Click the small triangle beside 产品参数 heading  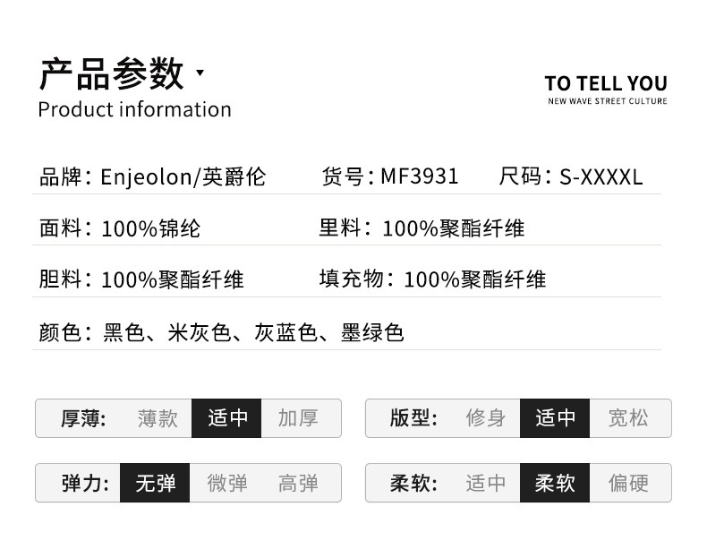click(200, 73)
